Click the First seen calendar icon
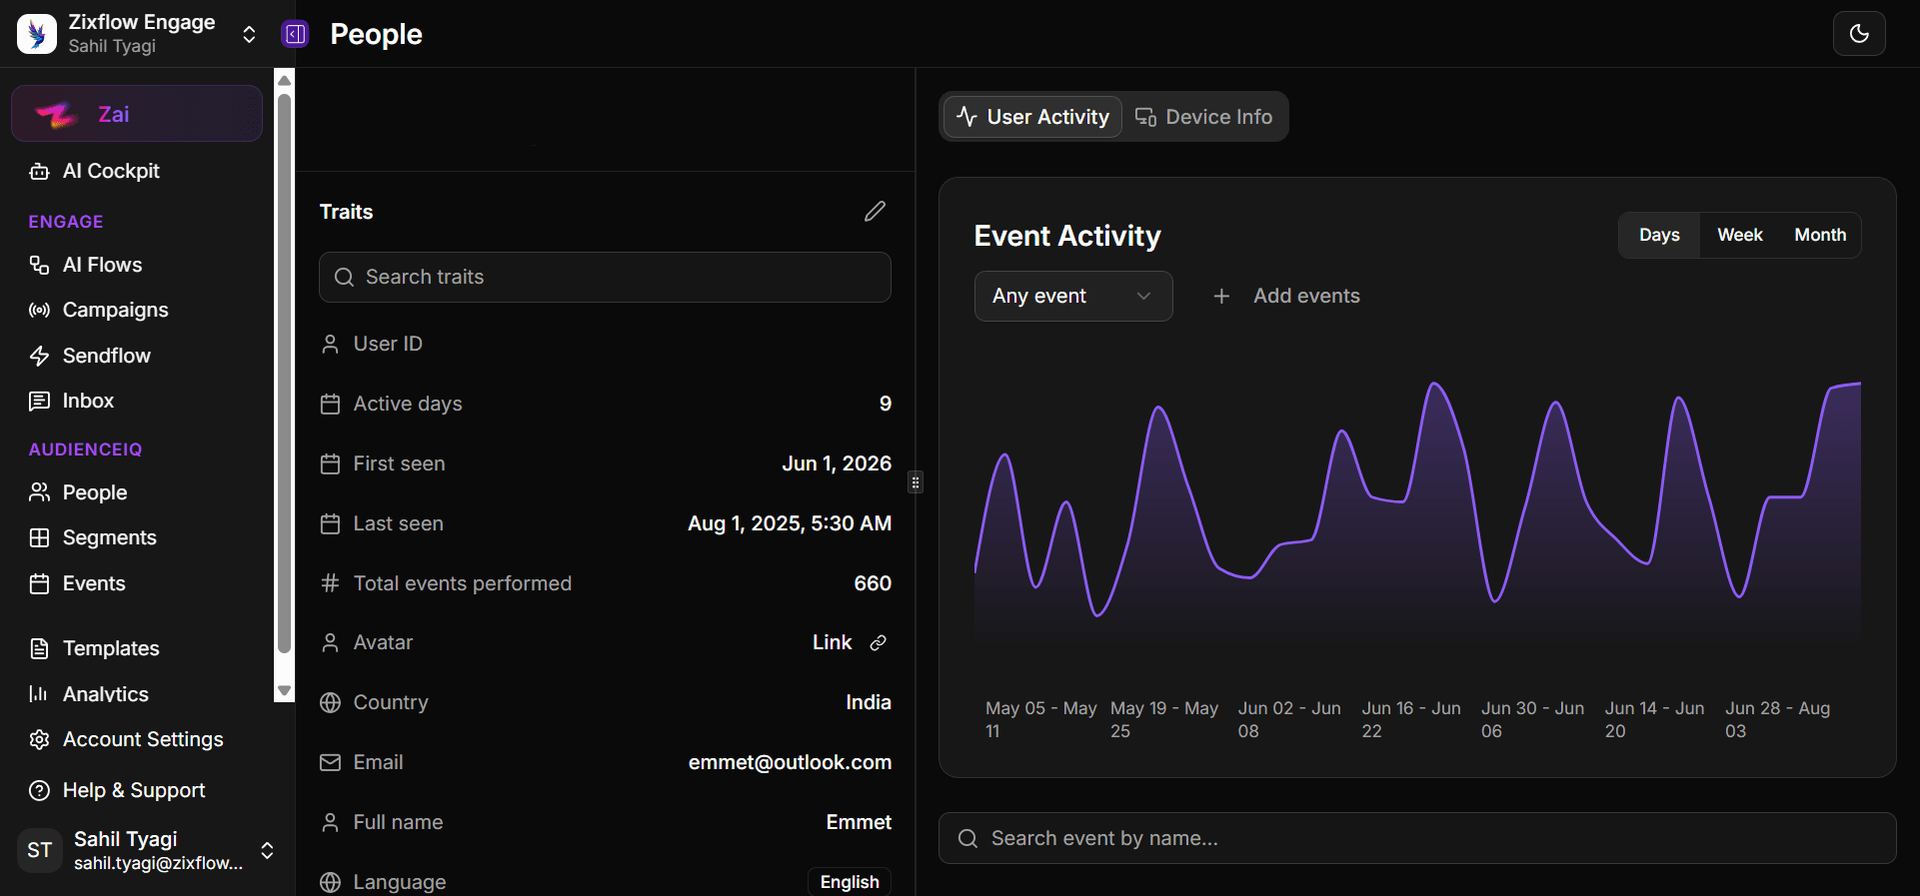This screenshot has height=896, width=1920. pos(330,463)
